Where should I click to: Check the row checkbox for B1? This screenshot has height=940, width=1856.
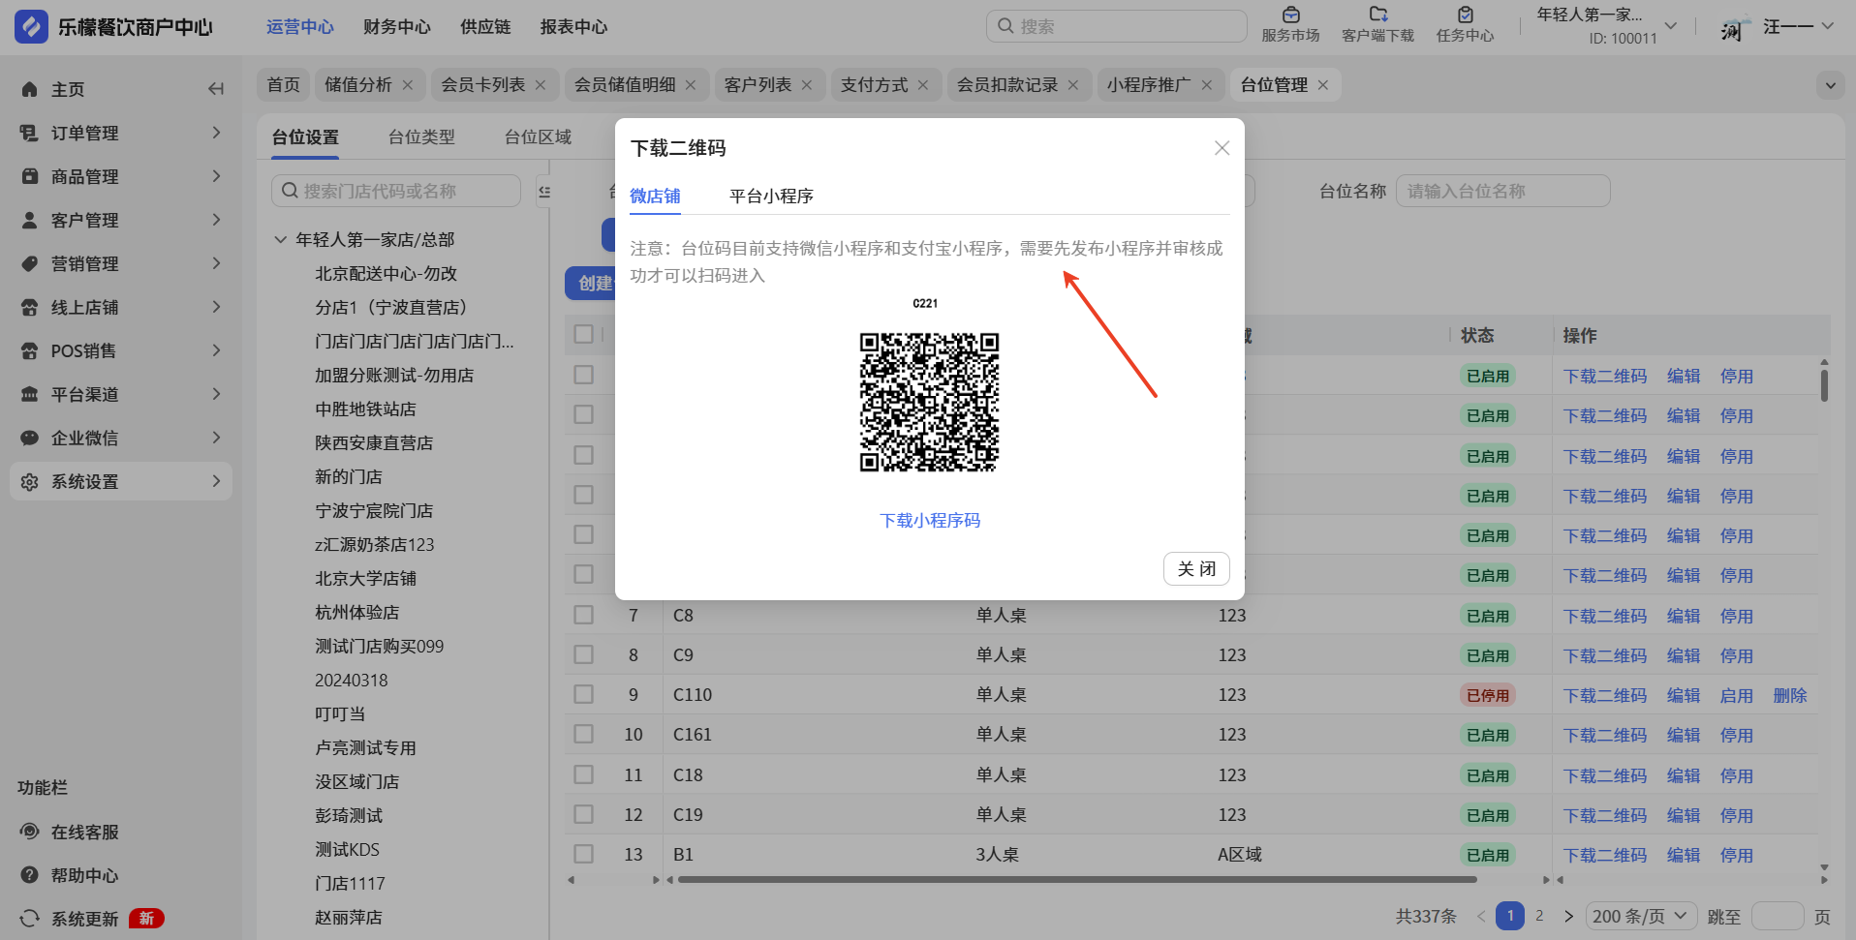coord(583,854)
